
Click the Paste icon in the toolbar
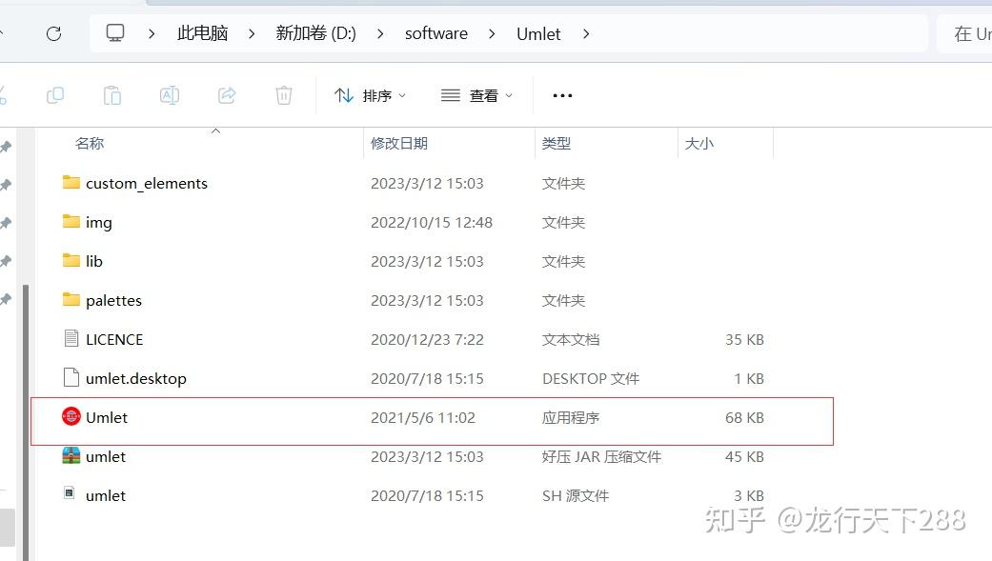[111, 95]
